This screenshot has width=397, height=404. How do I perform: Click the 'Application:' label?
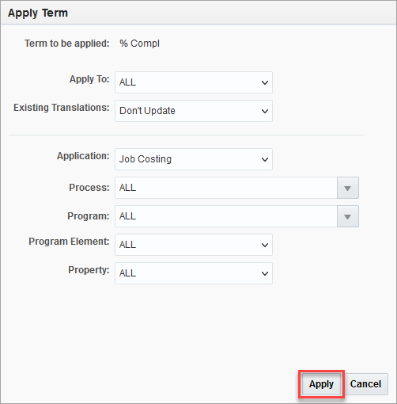(83, 156)
